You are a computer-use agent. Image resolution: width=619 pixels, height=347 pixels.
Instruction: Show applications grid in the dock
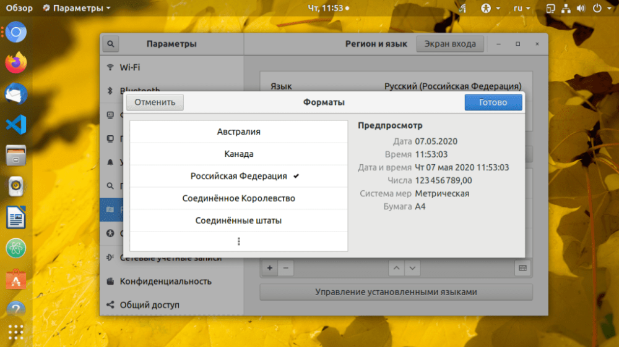pyautogui.click(x=16, y=333)
